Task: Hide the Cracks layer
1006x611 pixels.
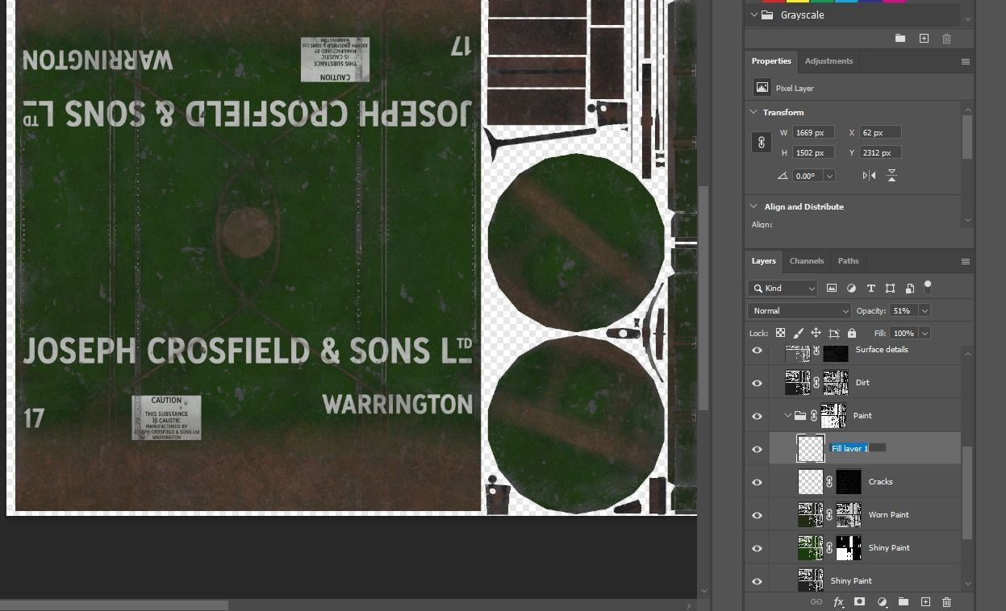Action: 757,482
